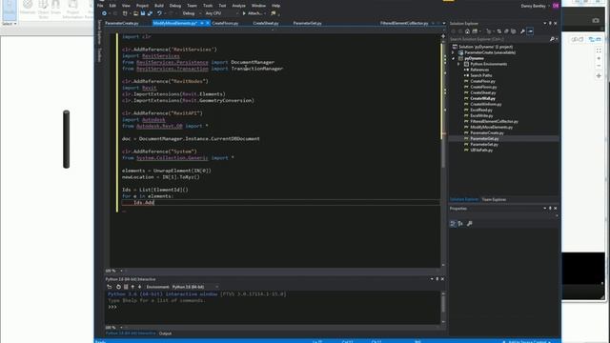Viewport: 610px width, 343px height.
Task: Select References in Solution Explorer
Action: [479, 70]
